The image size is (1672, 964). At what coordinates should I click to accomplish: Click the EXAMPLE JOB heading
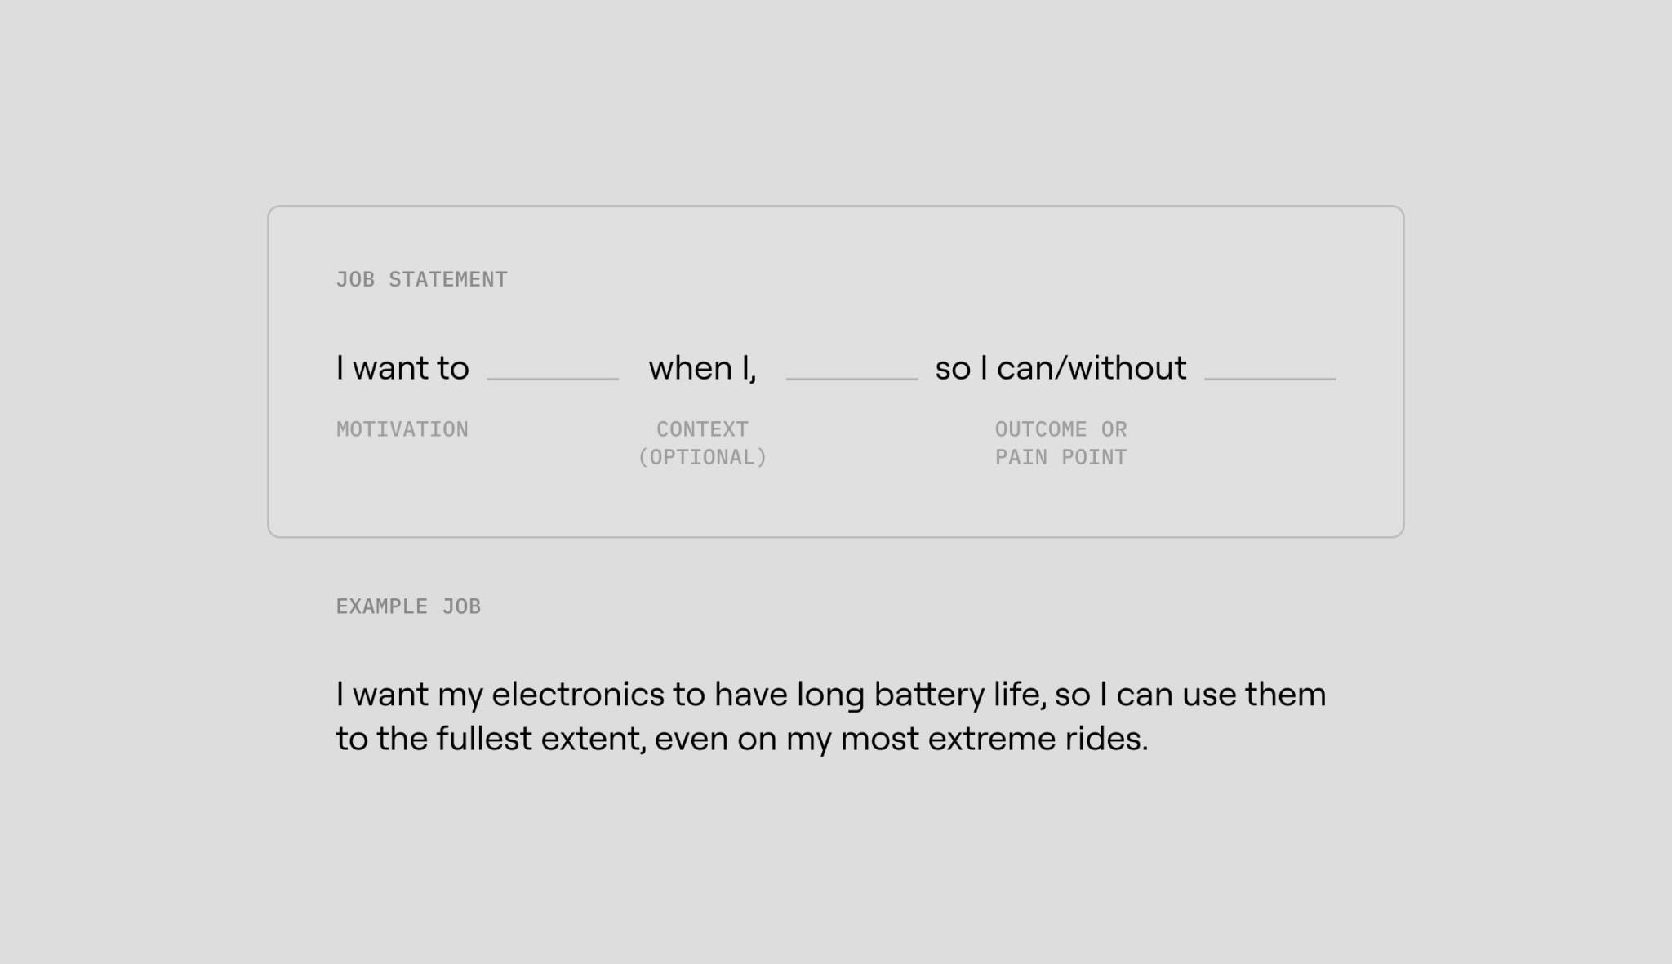click(x=408, y=606)
